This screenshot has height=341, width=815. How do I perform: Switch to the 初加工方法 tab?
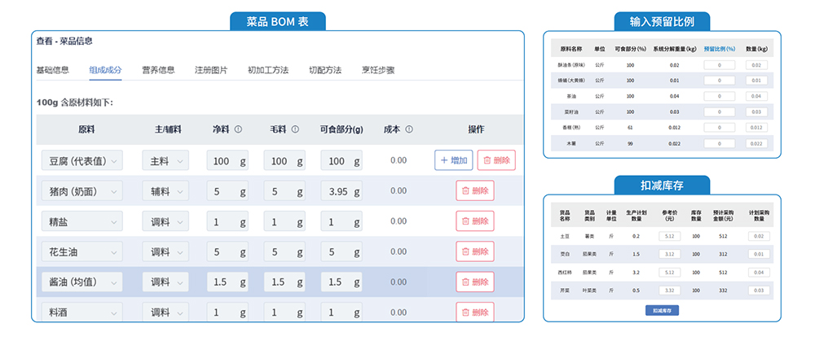268,70
